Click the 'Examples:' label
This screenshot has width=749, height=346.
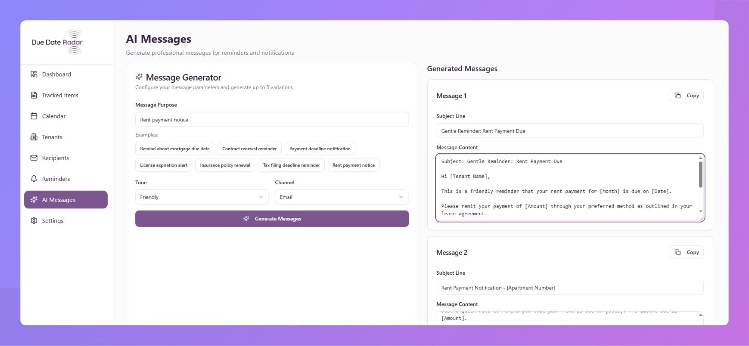(x=147, y=135)
